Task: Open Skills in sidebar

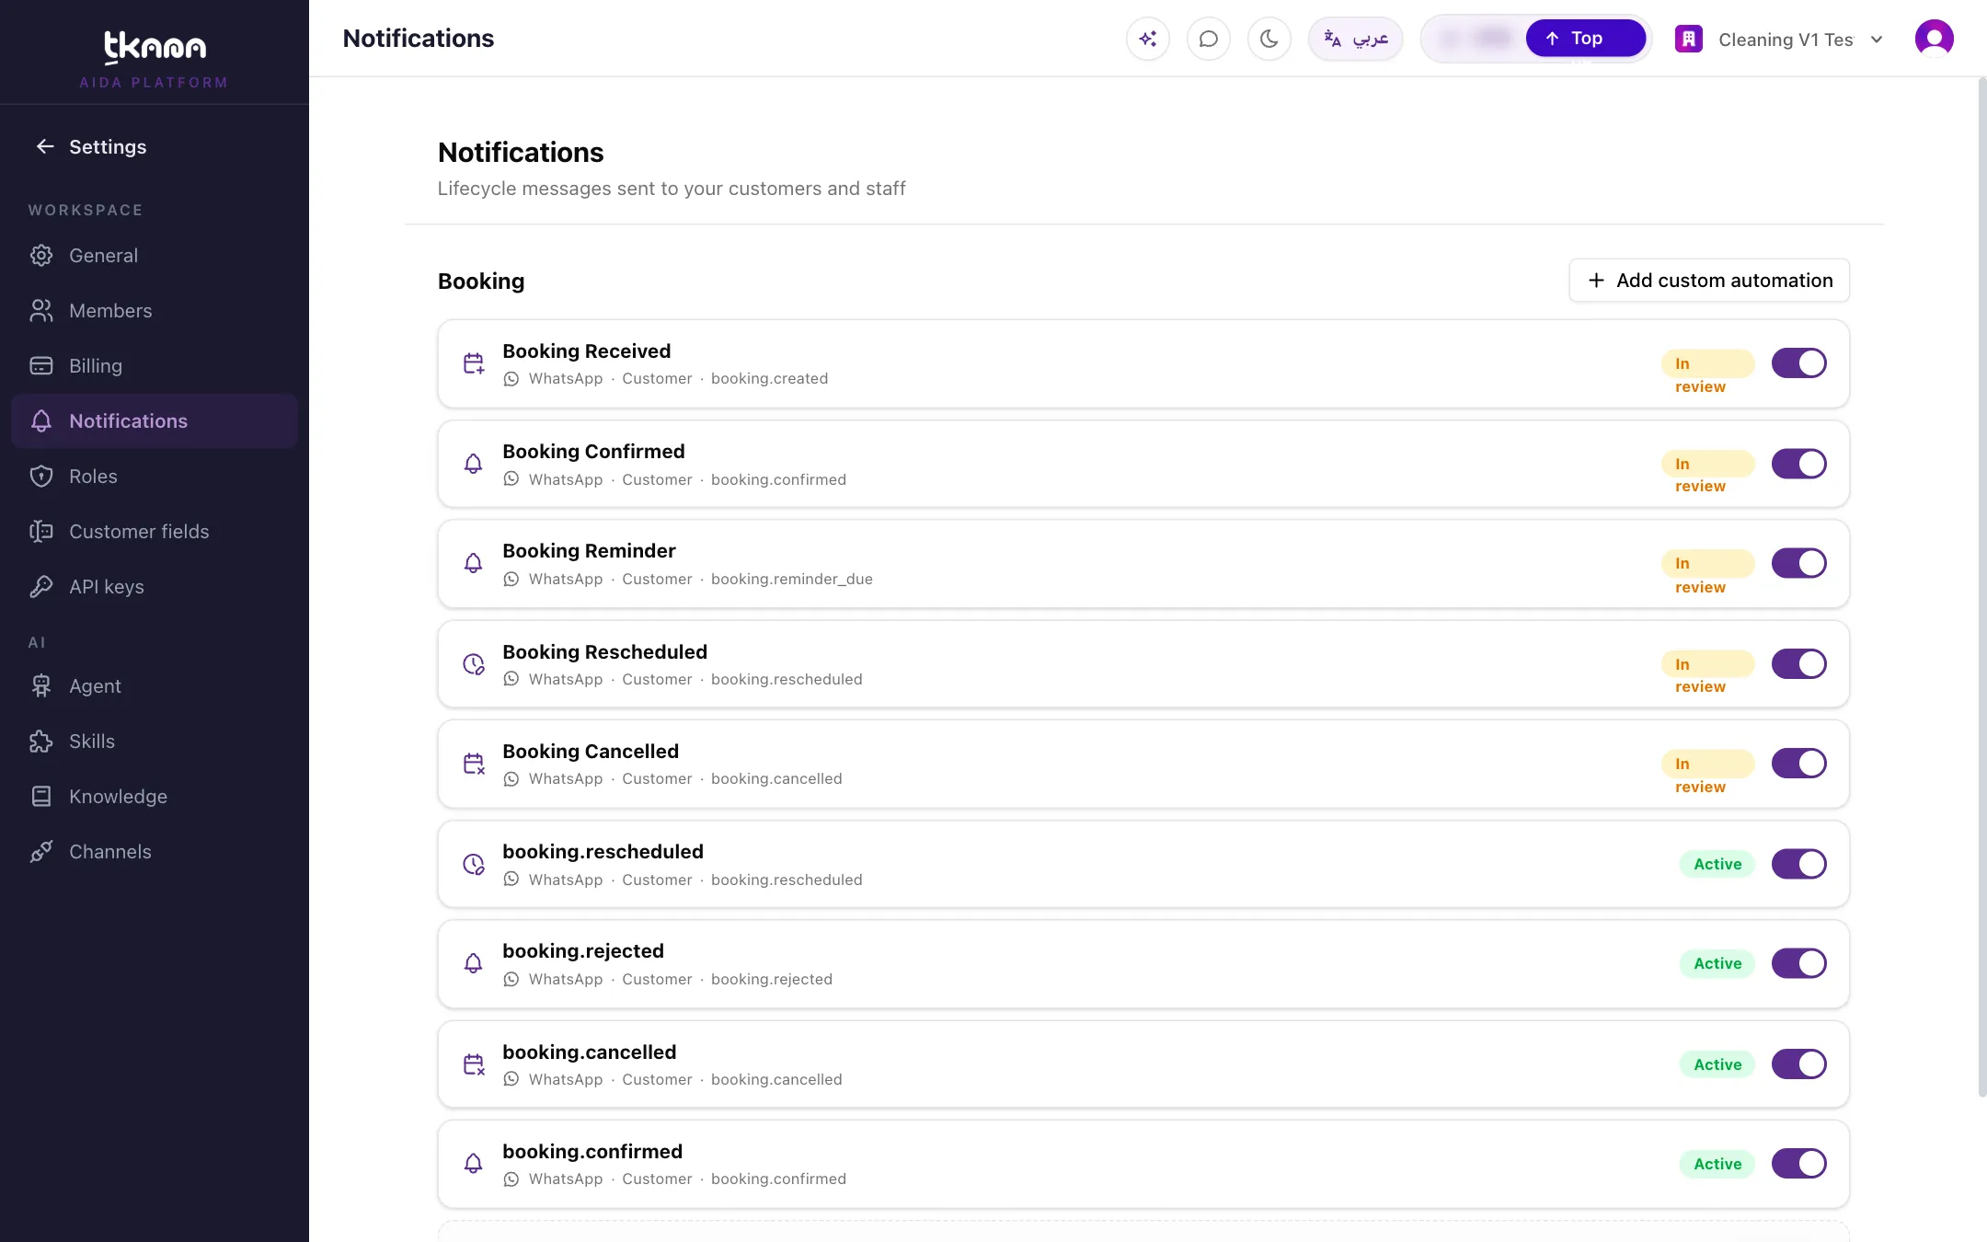Action: (x=155, y=742)
